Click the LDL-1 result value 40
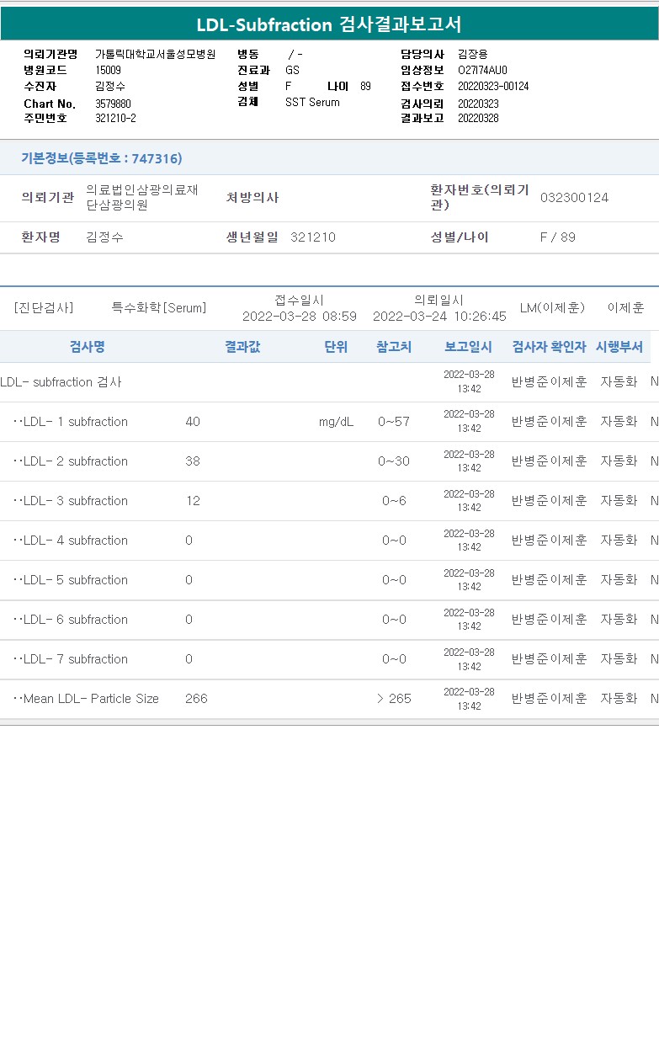The image size is (659, 1044). pyautogui.click(x=193, y=422)
